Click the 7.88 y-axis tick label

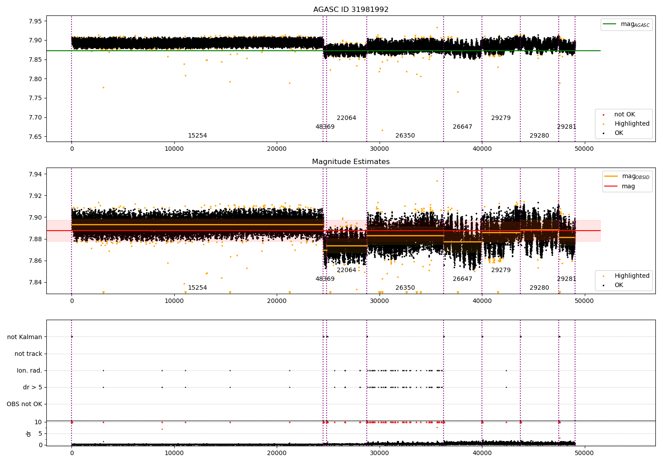[x=35, y=239]
